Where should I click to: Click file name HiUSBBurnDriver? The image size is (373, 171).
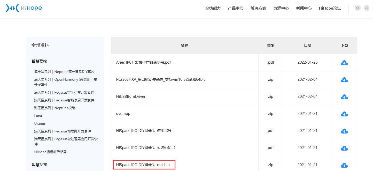pyautogui.click(x=131, y=96)
